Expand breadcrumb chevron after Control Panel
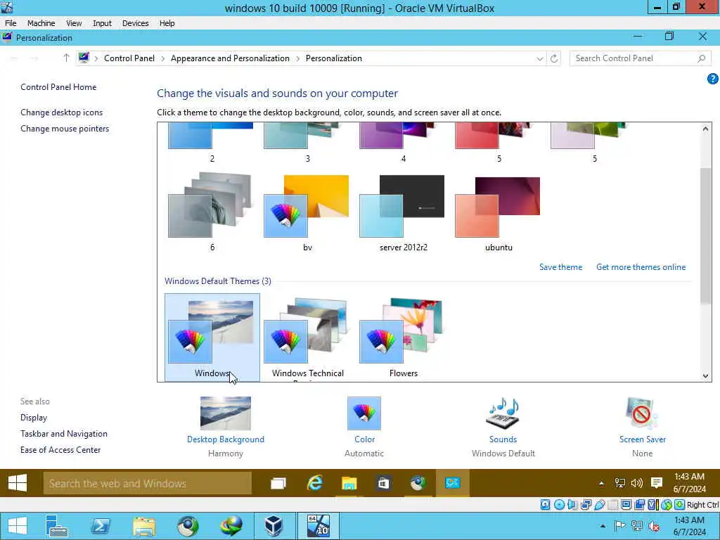The image size is (720, 540). click(163, 59)
